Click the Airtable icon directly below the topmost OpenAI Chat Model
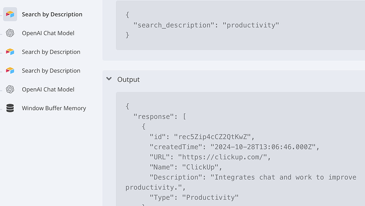The image size is (365, 206). click(x=10, y=52)
